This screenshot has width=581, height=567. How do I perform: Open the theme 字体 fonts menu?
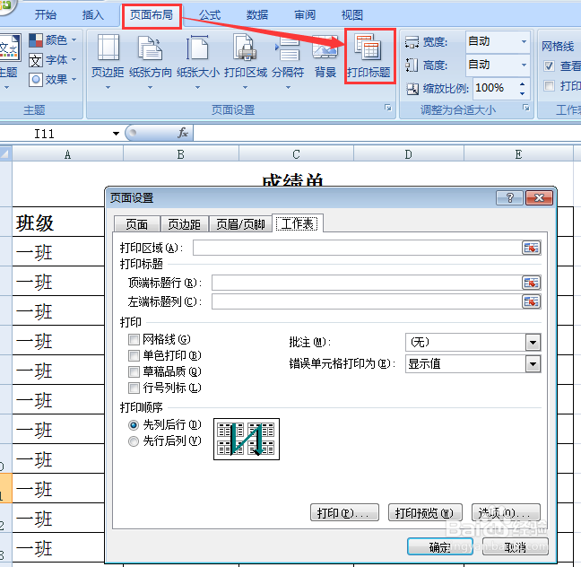pos(53,60)
